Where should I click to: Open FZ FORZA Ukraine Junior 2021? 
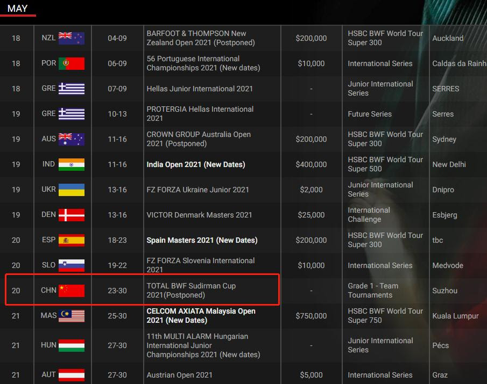[x=197, y=190]
